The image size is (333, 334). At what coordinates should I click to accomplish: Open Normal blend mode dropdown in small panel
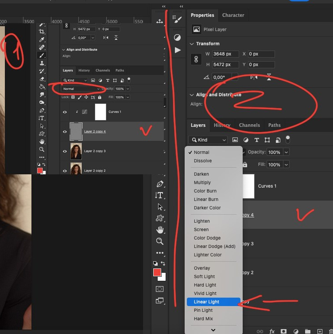pyautogui.click(x=81, y=89)
